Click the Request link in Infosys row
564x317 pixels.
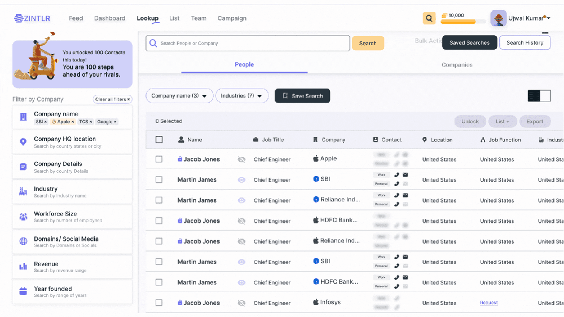tap(489, 302)
